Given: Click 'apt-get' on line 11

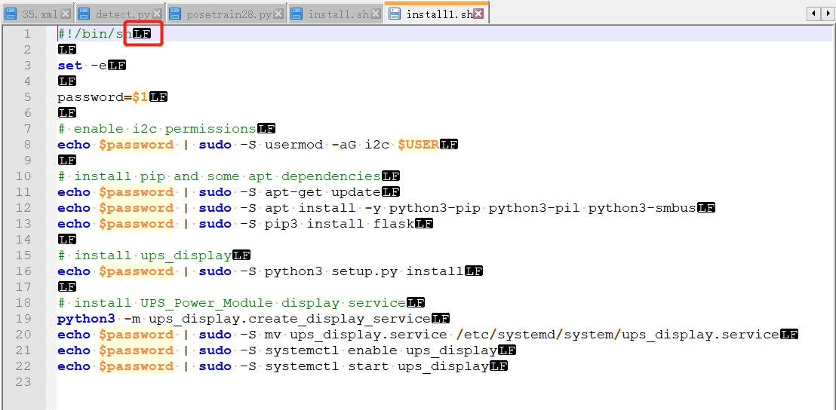Looking at the screenshot, I should (x=294, y=192).
